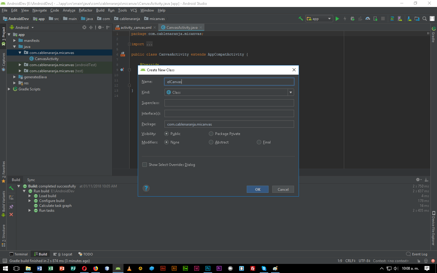437x273 pixels.
Task: Open the TODO tool window
Action: [86, 254]
